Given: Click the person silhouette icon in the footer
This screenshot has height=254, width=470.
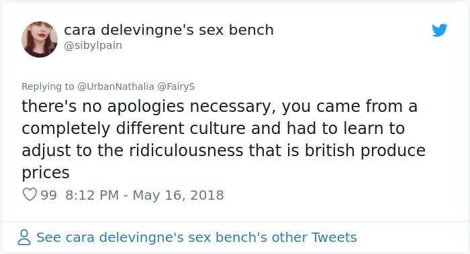Looking at the screenshot, I should [24, 237].
